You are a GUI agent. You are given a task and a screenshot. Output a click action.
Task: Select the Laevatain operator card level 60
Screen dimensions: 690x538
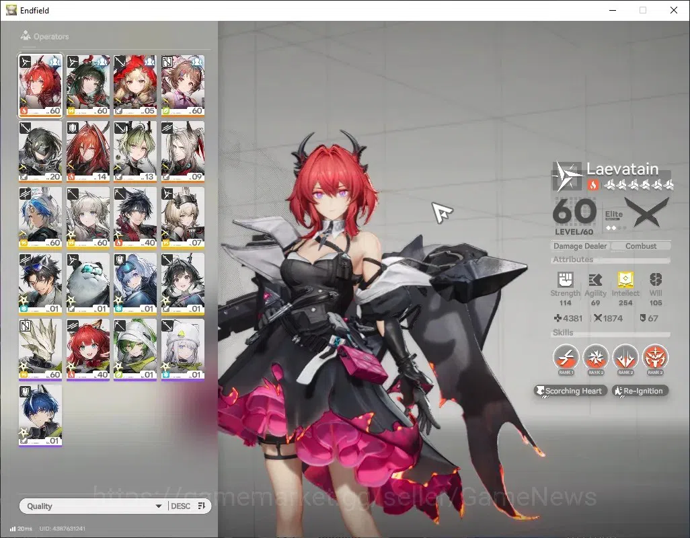pos(40,86)
